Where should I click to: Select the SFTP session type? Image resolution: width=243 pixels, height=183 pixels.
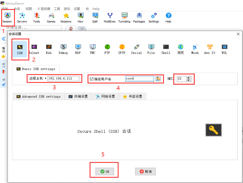coord(122,49)
